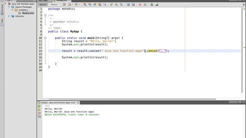The height and width of the screenshot is (138, 246).
Task: Click the "Hello, World!" string on line 11
Action: (102, 41)
